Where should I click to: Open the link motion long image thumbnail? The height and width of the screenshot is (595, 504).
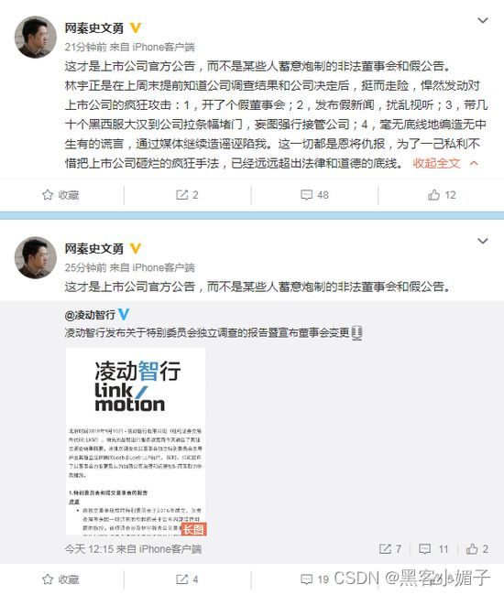click(x=136, y=442)
